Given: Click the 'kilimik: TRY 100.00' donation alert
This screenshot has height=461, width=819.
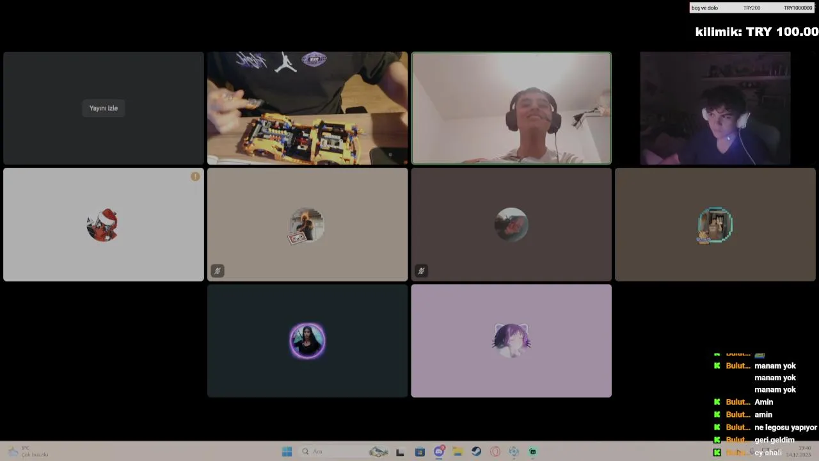Looking at the screenshot, I should (x=756, y=31).
